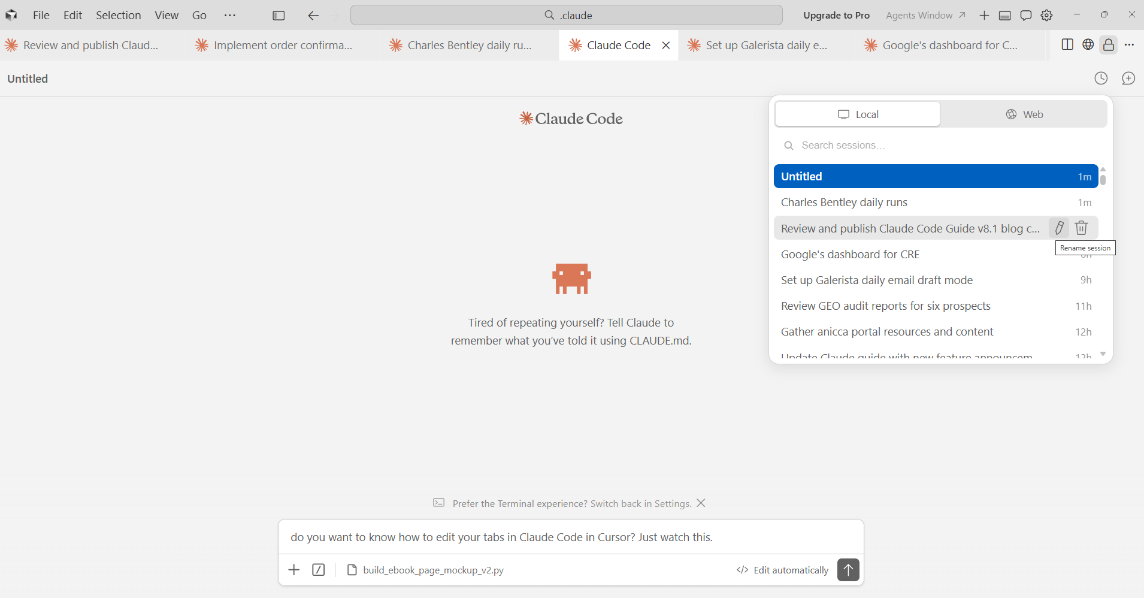The image size is (1144, 598).
Task: Toggle the Edit automatically mode
Action: pos(782,570)
